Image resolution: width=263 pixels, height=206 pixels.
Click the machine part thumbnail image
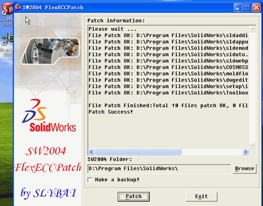(50, 51)
